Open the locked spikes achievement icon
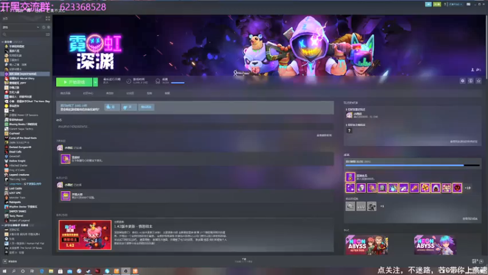This screenshot has height=275, width=488. point(361,206)
